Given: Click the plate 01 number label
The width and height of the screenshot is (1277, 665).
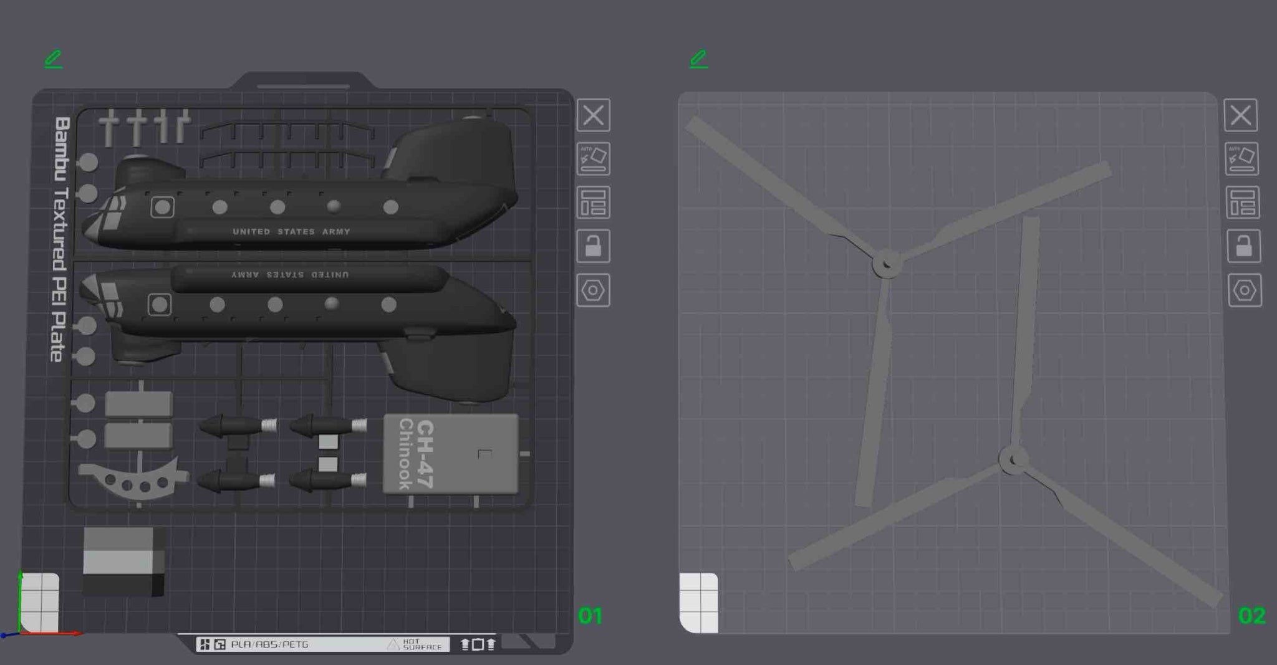Looking at the screenshot, I should coord(590,616).
